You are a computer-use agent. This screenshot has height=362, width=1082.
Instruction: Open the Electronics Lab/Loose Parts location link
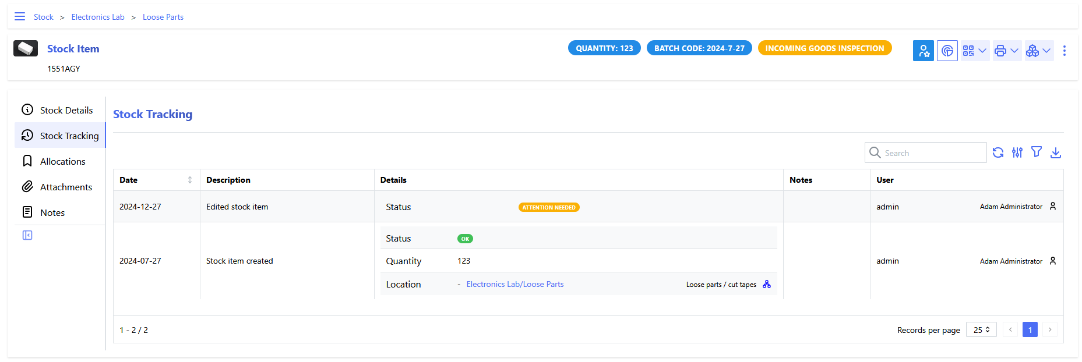tap(515, 284)
